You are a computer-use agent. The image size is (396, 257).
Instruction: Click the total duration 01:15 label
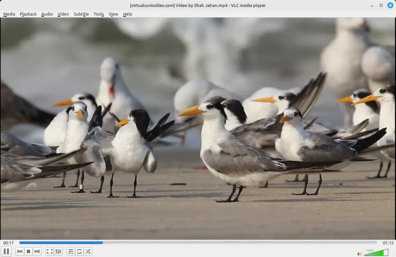tap(388, 243)
